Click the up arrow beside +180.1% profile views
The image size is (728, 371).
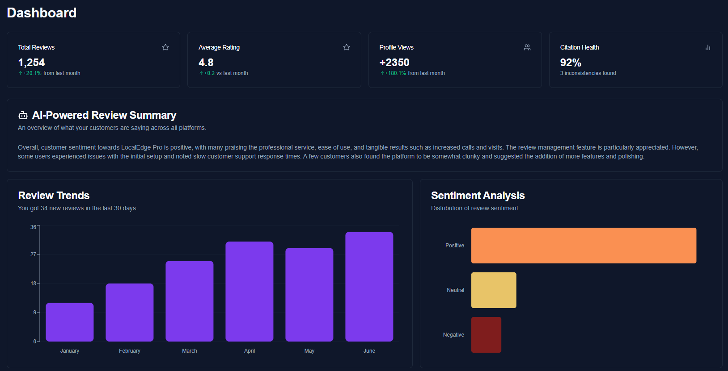point(382,73)
